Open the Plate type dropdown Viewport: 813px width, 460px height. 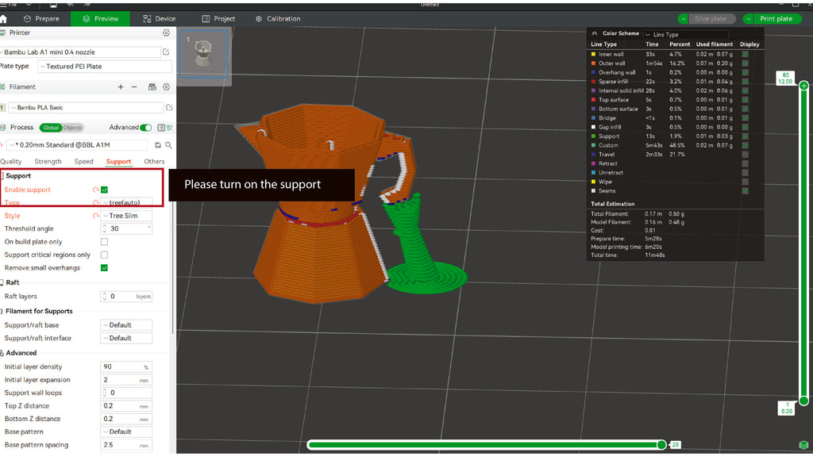click(x=105, y=67)
